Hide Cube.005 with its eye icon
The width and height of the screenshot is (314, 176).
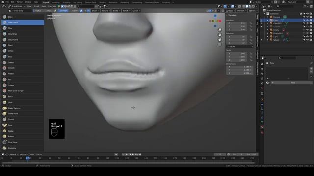(x=308, y=23)
